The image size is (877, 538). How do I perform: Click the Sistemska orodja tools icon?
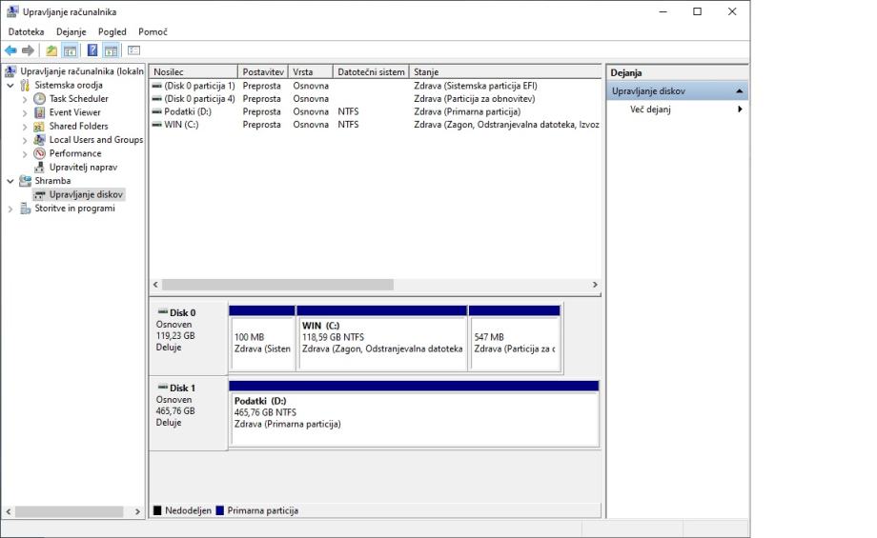click(x=25, y=86)
